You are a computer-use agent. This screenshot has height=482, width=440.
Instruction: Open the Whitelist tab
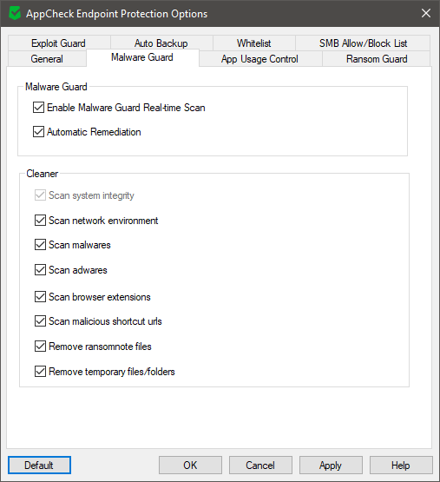pyautogui.click(x=253, y=43)
